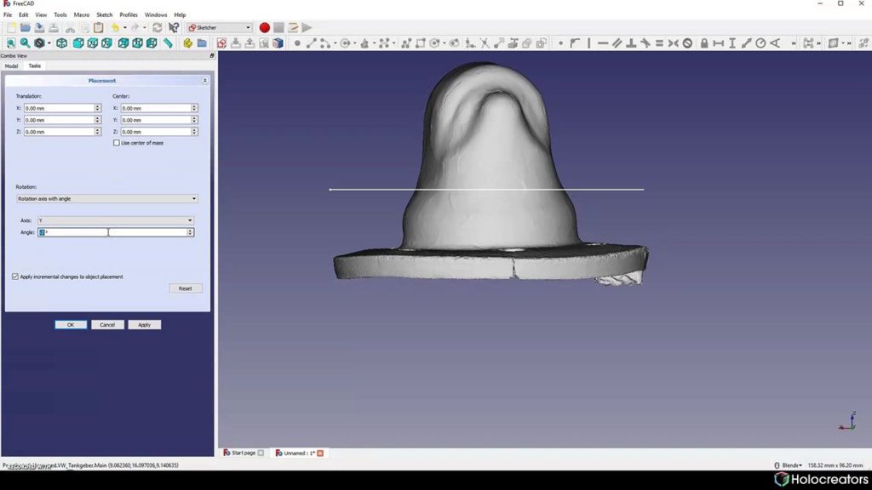This screenshot has width=872, height=490.
Task: Click the OK button
Action: (71, 325)
